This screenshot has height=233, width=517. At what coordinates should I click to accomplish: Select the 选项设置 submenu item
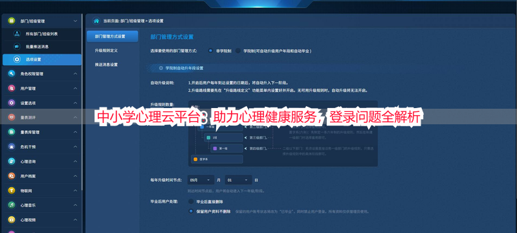point(42,60)
